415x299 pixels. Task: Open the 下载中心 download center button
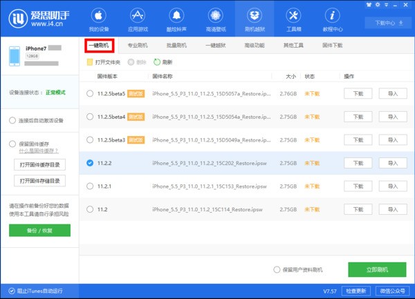coord(387,23)
